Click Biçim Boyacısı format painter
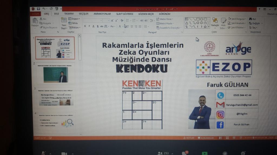Image resolution: width=277 pixels, height=155 pixels. pyautogui.click(x=48, y=27)
